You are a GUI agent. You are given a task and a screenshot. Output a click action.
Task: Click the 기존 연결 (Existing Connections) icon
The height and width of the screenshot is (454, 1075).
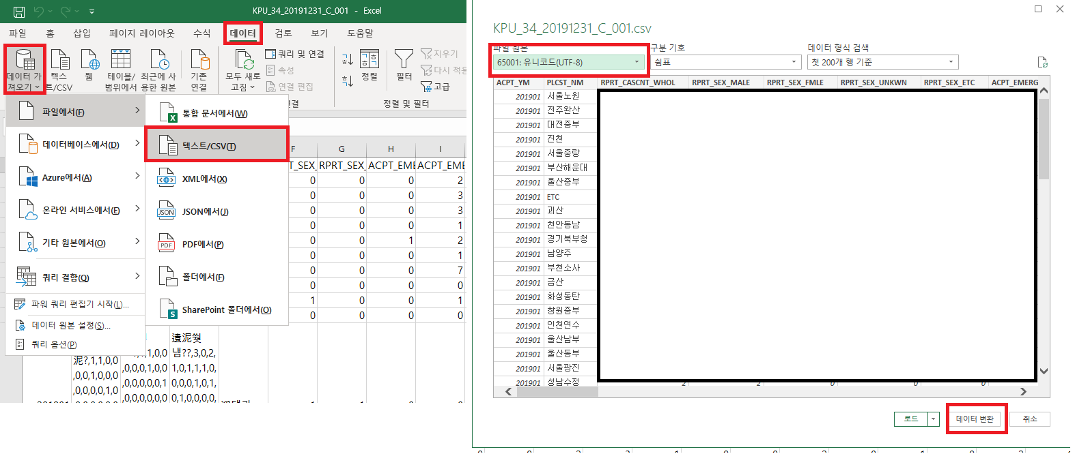(199, 61)
